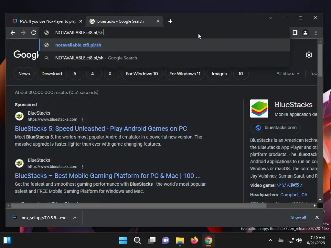Open a new tab with plus button
Viewport: 331px width, 248px height.
pyautogui.click(x=170, y=21)
